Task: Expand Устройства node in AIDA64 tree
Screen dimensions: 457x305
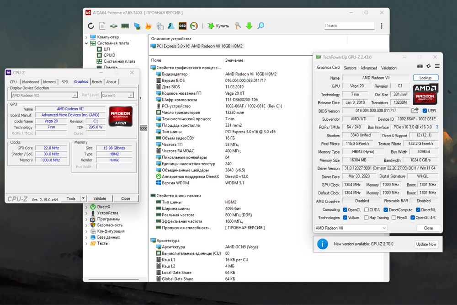Action: [x=86, y=213]
